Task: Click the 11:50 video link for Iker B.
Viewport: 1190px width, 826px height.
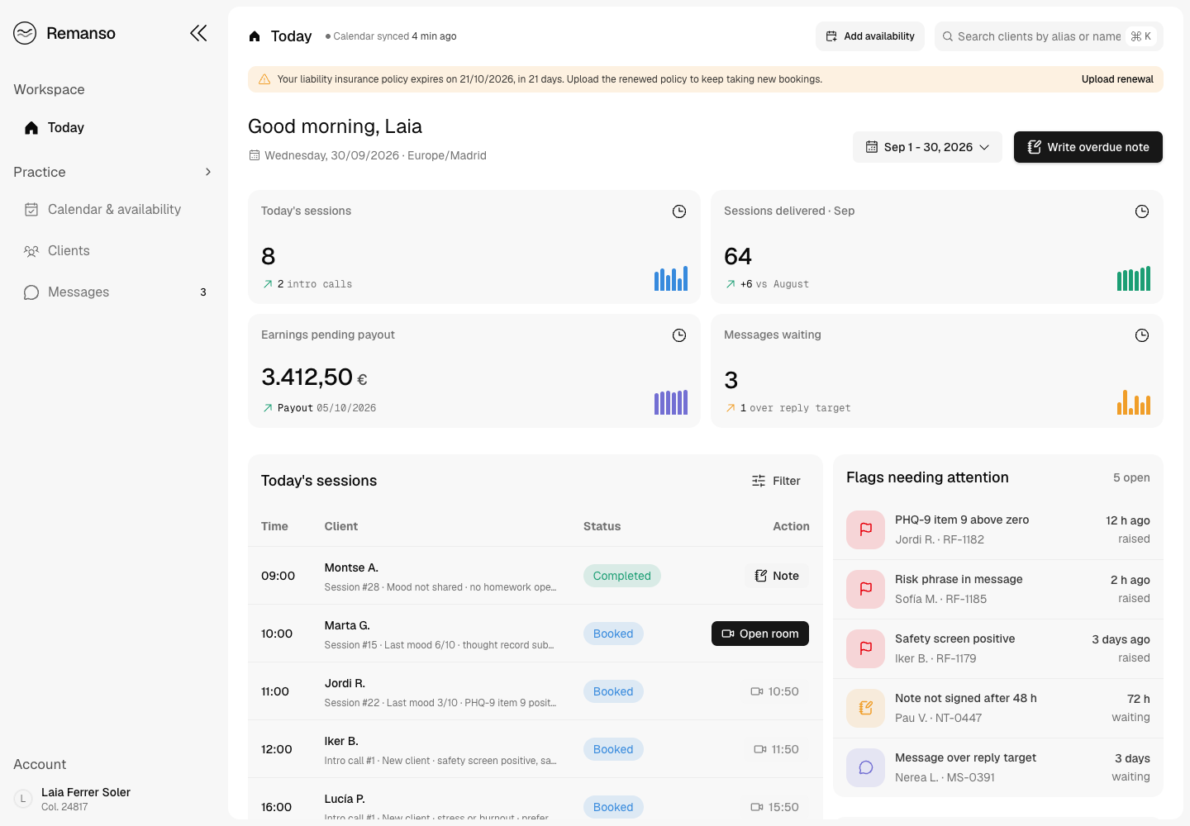Action: [776, 749]
